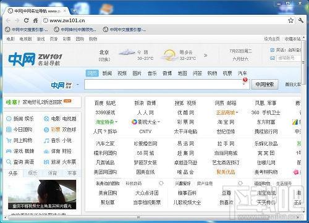Switch to the 兴趣爱好 section tab
This screenshot has width=309, height=223.
pyautogui.click(x=183, y=183)
